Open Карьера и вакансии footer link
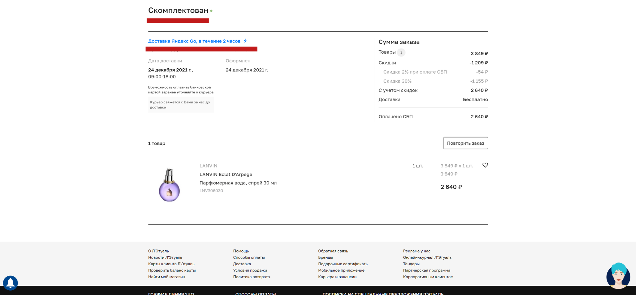The image size is (636, 295). point(337,277)
